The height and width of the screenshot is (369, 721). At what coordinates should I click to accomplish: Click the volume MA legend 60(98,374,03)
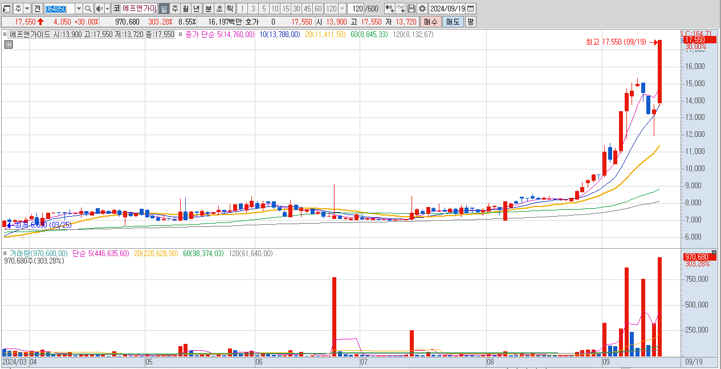(x=205, y=254)
